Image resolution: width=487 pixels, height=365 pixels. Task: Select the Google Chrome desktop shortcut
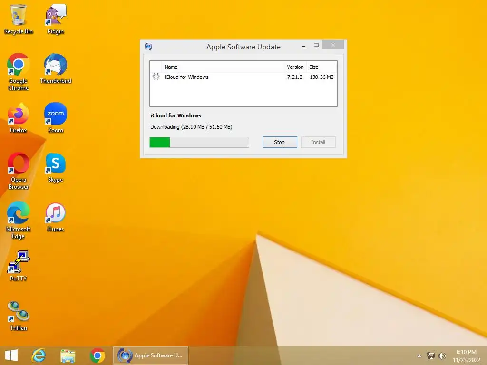coord(19,72)
